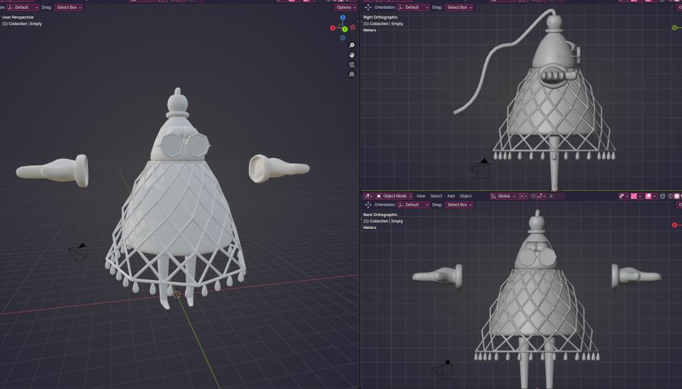Click the dim negative X circle on gizmo
The height and width of the screenshot is (389, 682).
coord(353,27)
